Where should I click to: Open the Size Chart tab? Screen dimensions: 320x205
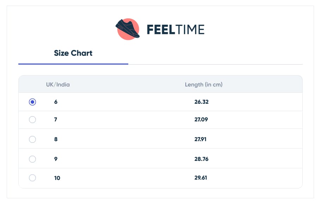pyautogui.click(x=73, y=53)
